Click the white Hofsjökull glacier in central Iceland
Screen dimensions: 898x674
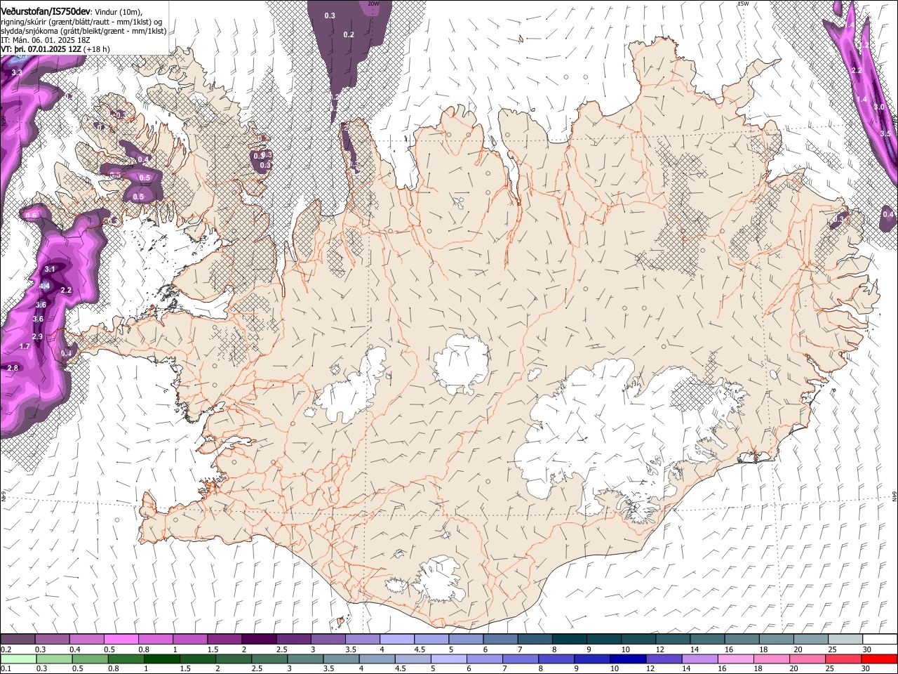click(462, 364)
